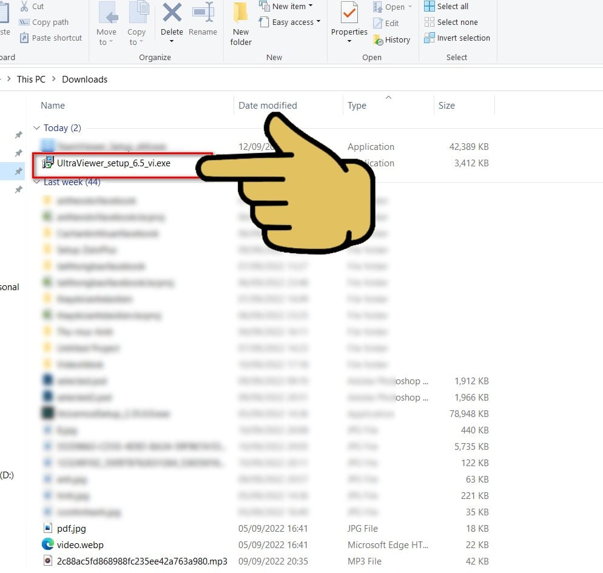Open the file History icon
The height and width of the screenshot is (573, 603).
point(378,39)
